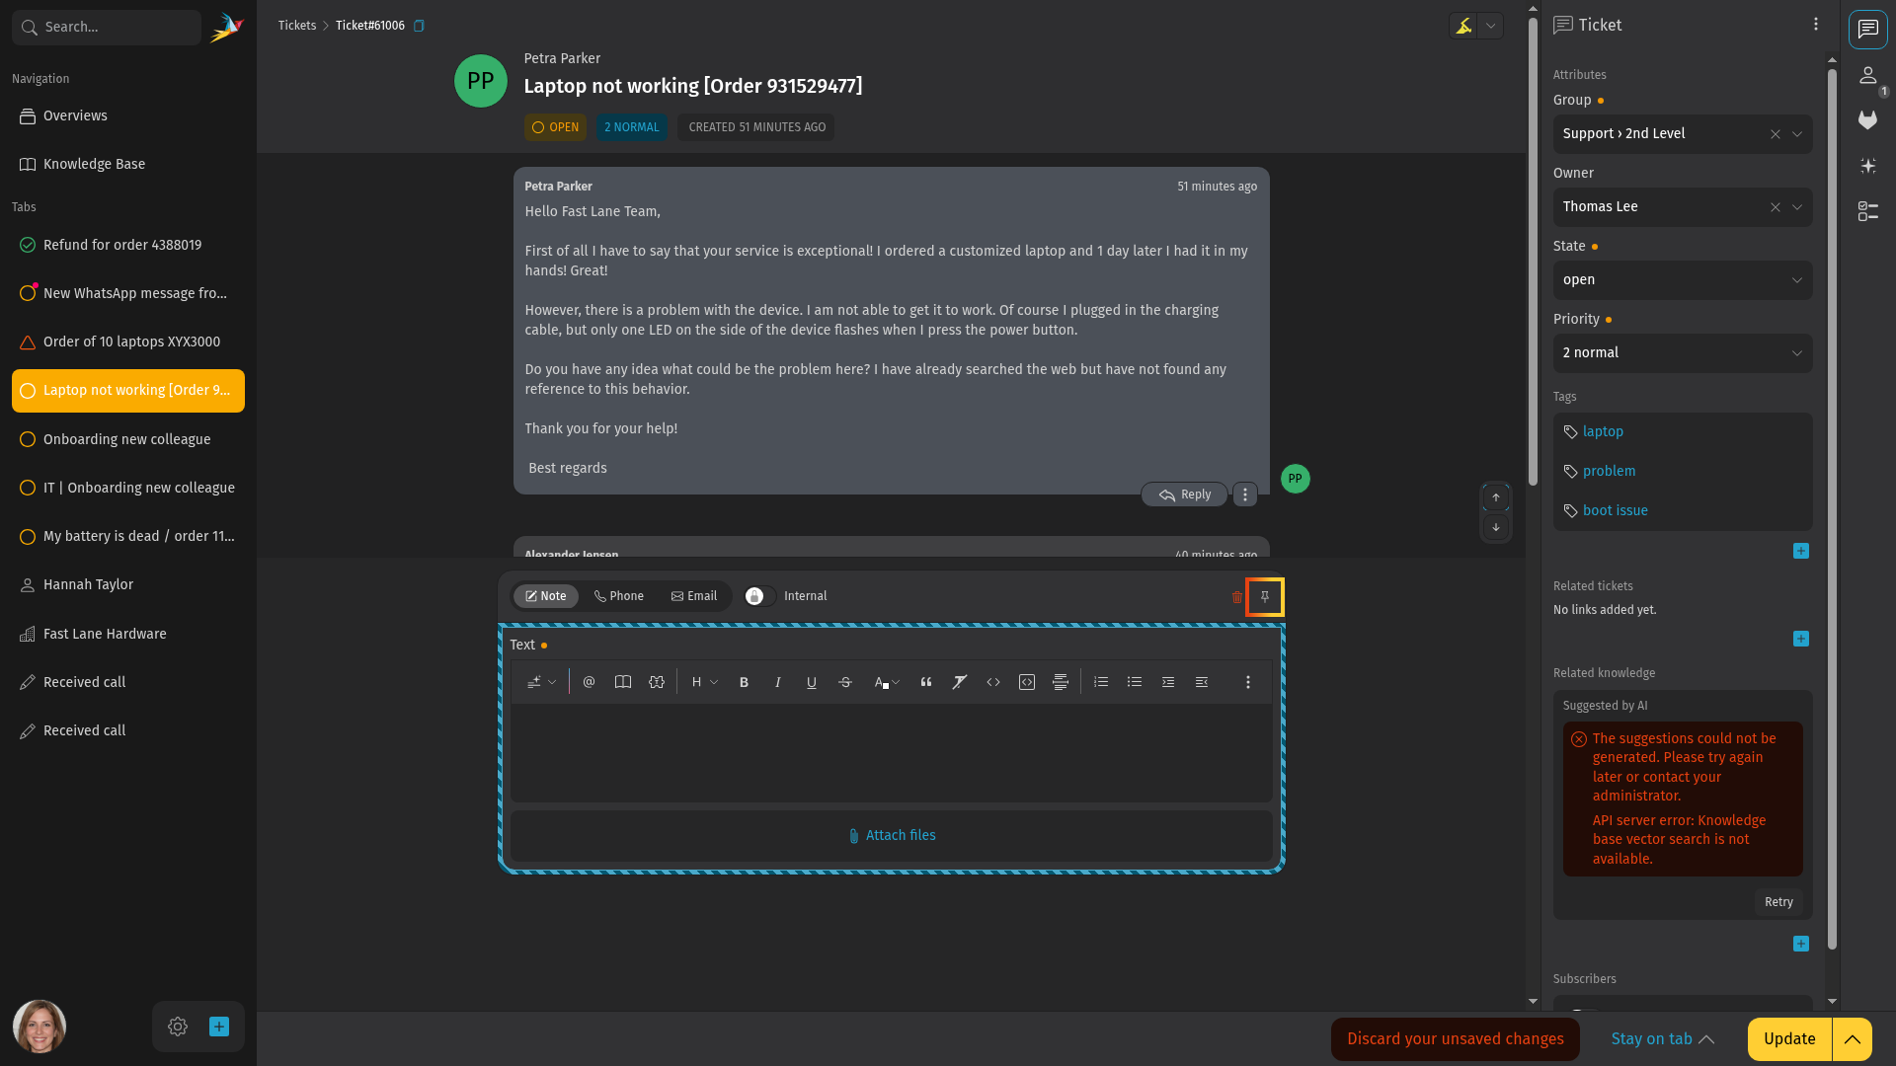1896x1066 pixels.
Task: Remove formatting from the selected text
Action: [960, 682]
